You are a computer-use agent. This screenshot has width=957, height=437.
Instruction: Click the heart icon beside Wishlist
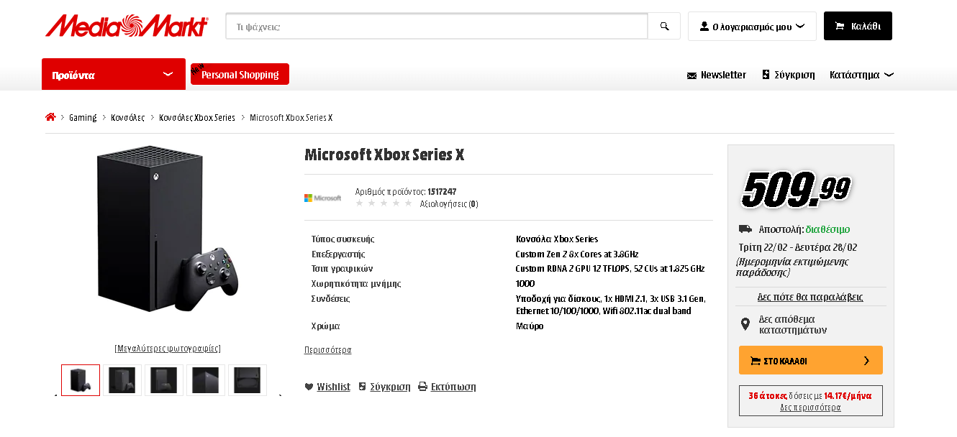(x=309, y=387)
